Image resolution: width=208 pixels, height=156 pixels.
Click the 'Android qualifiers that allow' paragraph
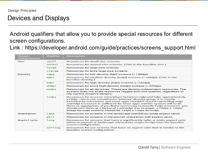point(101,37)
